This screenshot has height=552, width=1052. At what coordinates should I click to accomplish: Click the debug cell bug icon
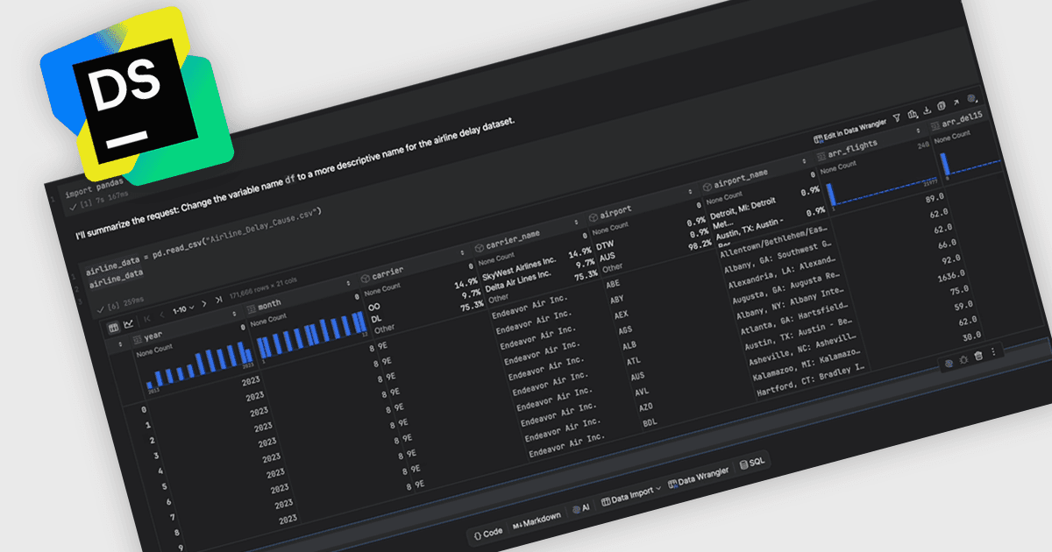963,359
